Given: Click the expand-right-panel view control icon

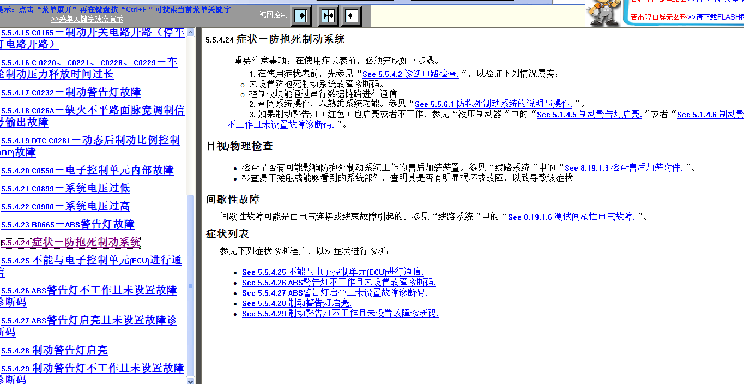Looking at the screenshot, I should (x=352, y=16).
